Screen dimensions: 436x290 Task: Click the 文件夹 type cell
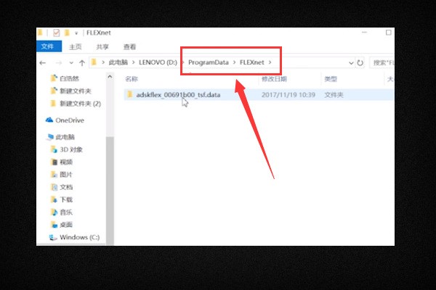334,95
